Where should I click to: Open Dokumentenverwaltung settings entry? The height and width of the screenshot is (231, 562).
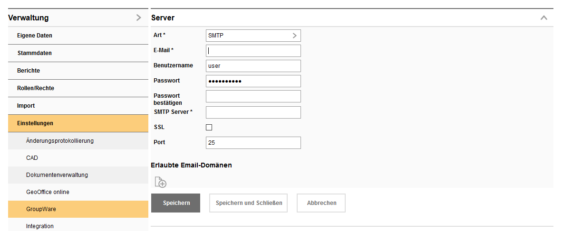click(57, 175)
